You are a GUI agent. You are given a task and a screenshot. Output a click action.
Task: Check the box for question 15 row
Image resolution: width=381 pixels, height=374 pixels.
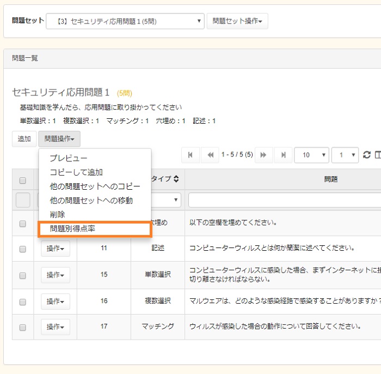pos(23,275)
